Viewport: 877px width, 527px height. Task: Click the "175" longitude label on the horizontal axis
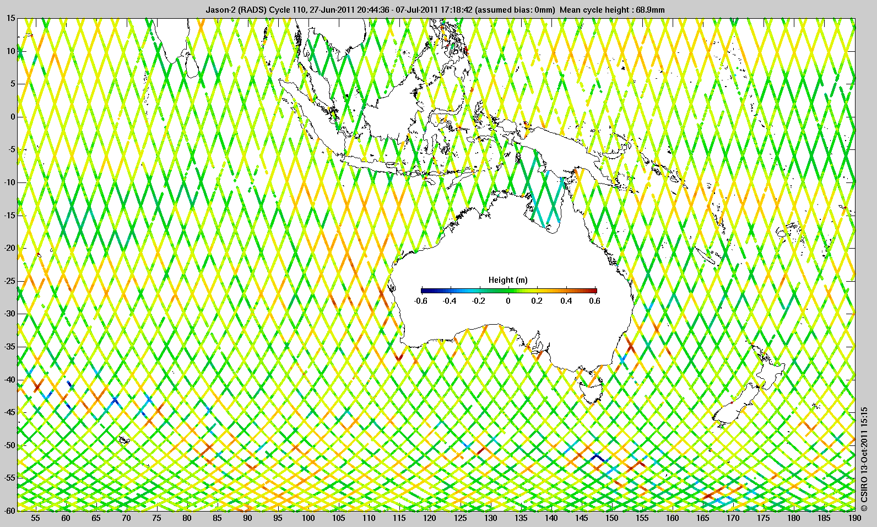coord(763,518)
